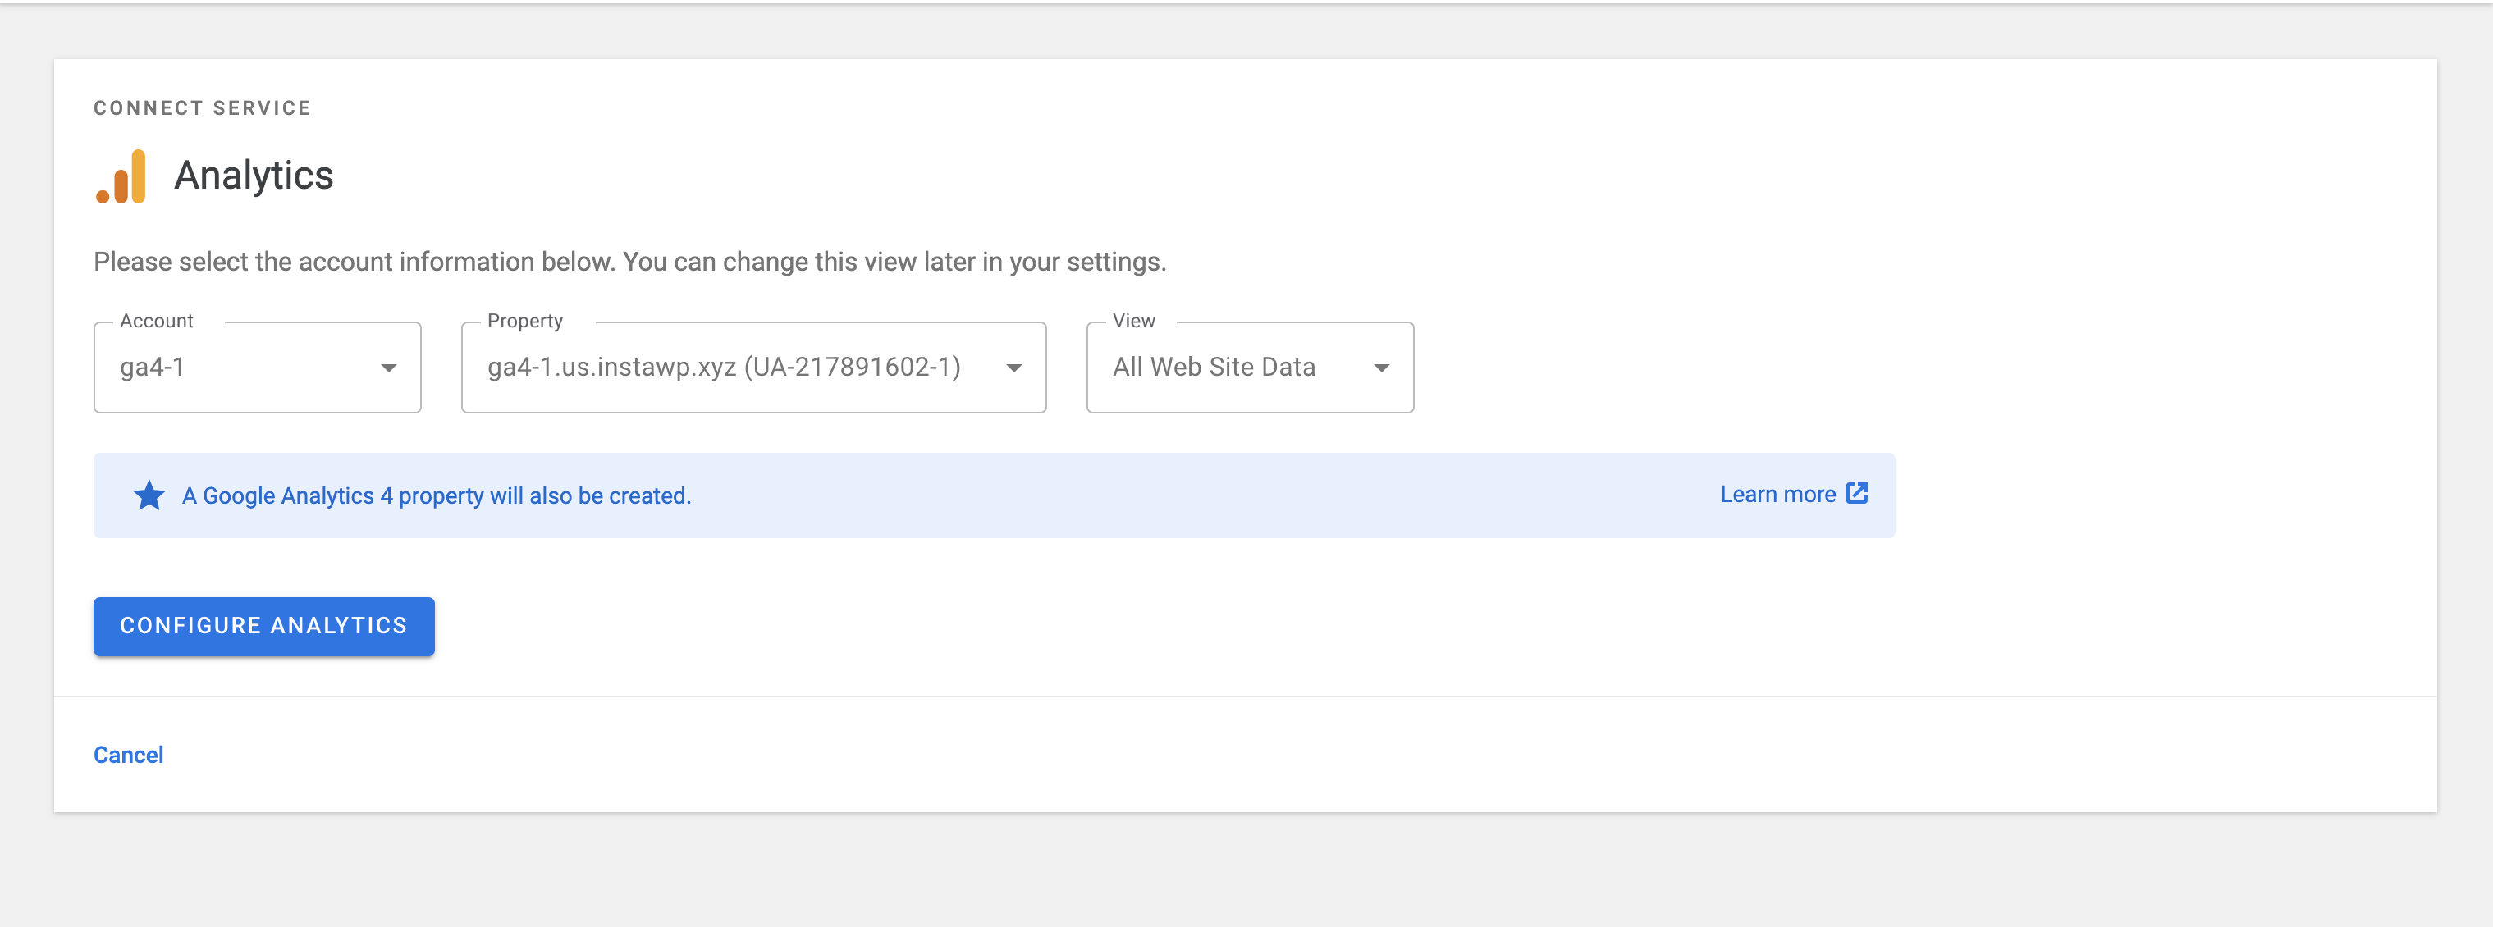
Task: Click the Account field label
Action: (x=157, y=320)
